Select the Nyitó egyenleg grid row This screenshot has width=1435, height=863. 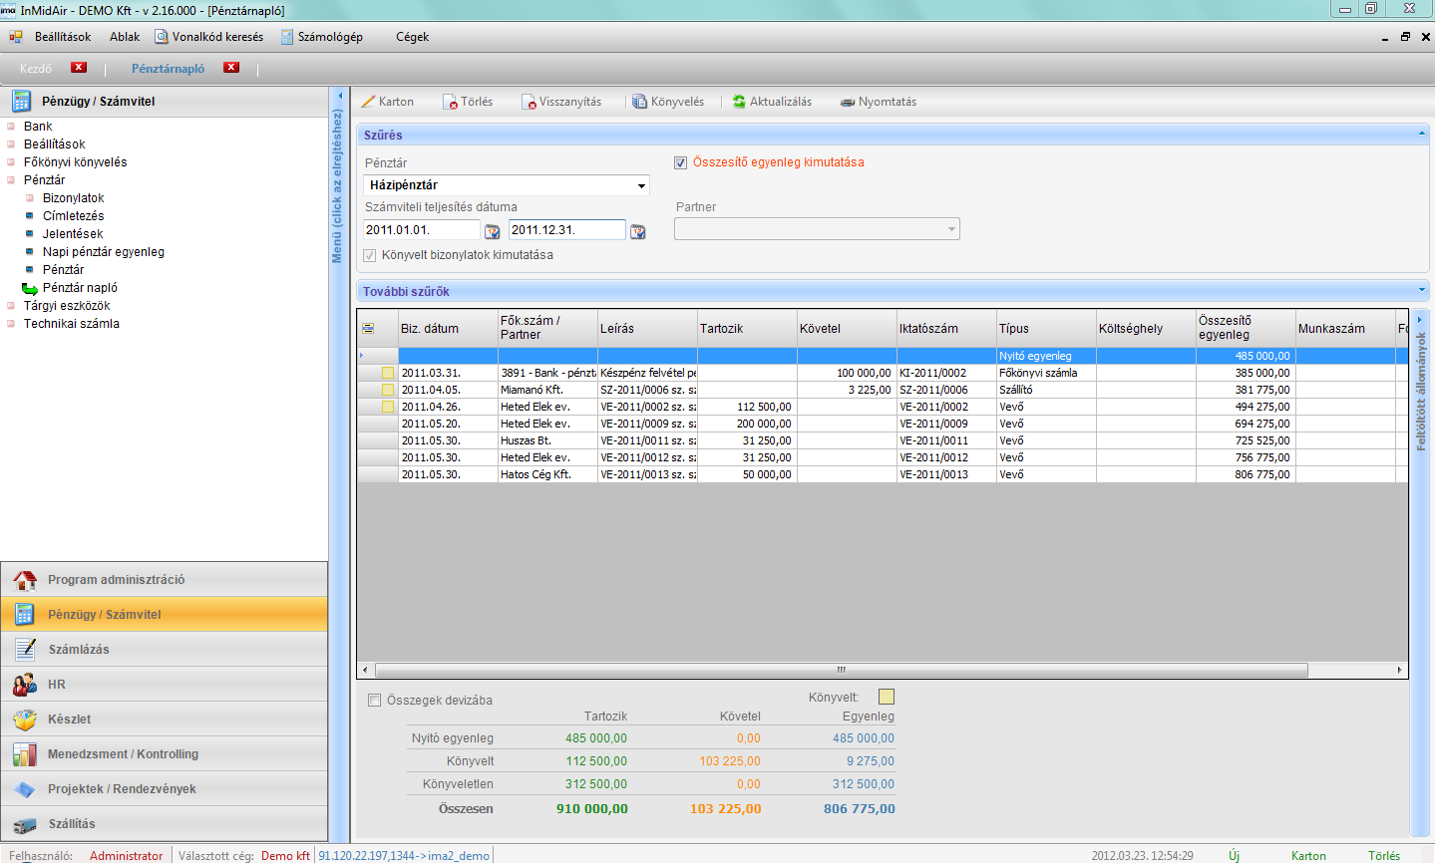point(882,356)
